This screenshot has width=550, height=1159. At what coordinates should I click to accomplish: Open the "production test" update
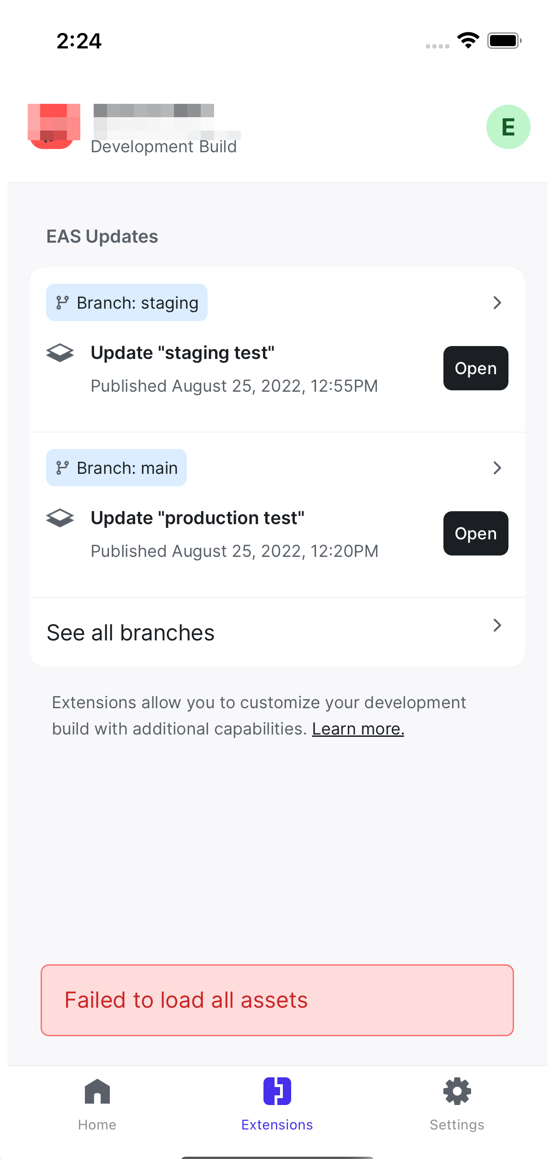476,533
